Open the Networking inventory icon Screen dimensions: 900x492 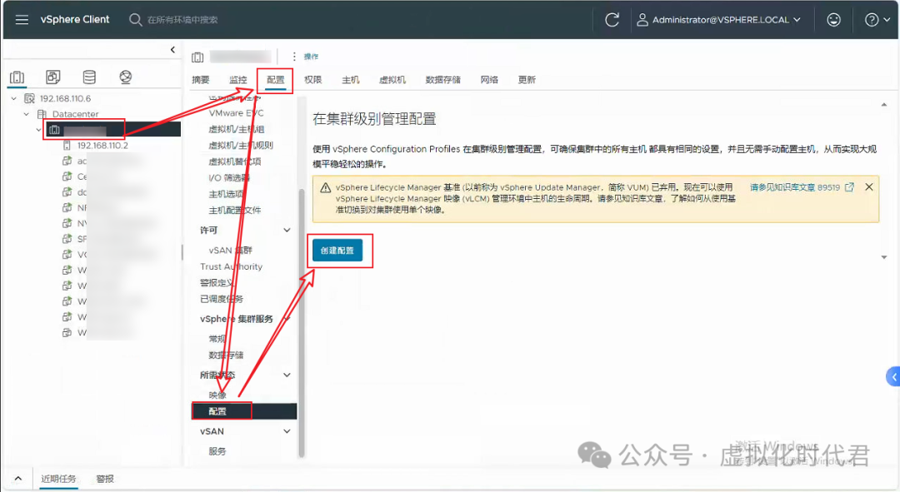click(126, 76)
